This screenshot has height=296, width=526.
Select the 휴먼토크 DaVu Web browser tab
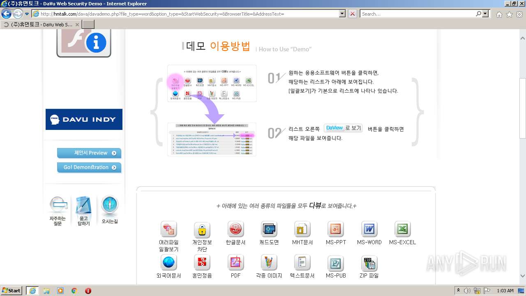coord(41,25)
